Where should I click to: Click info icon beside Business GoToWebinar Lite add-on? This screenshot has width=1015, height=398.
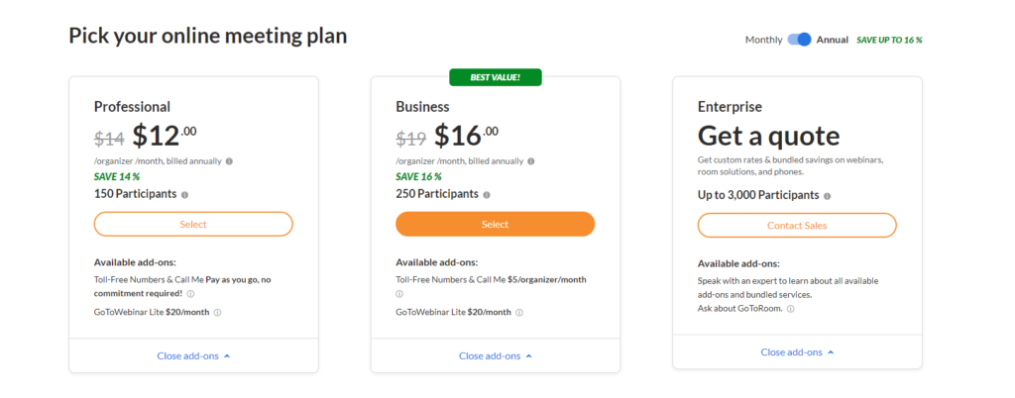[519, 312]
